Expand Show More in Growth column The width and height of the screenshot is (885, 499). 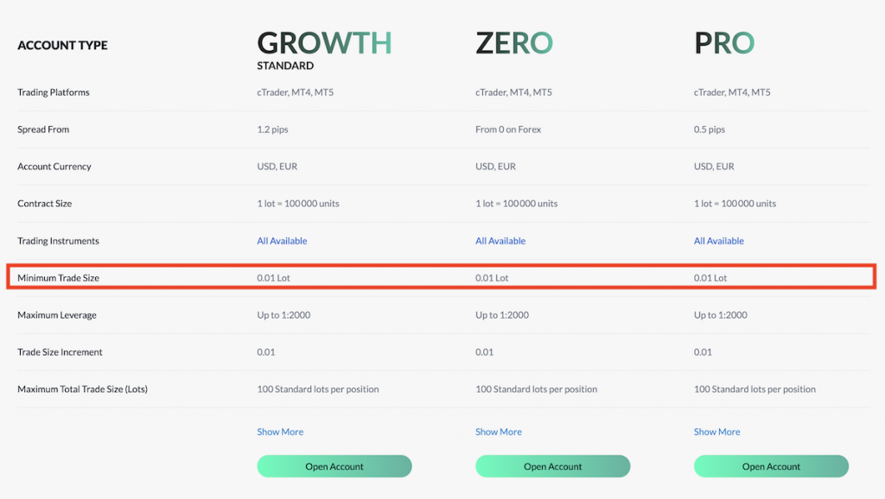(280, 432)
